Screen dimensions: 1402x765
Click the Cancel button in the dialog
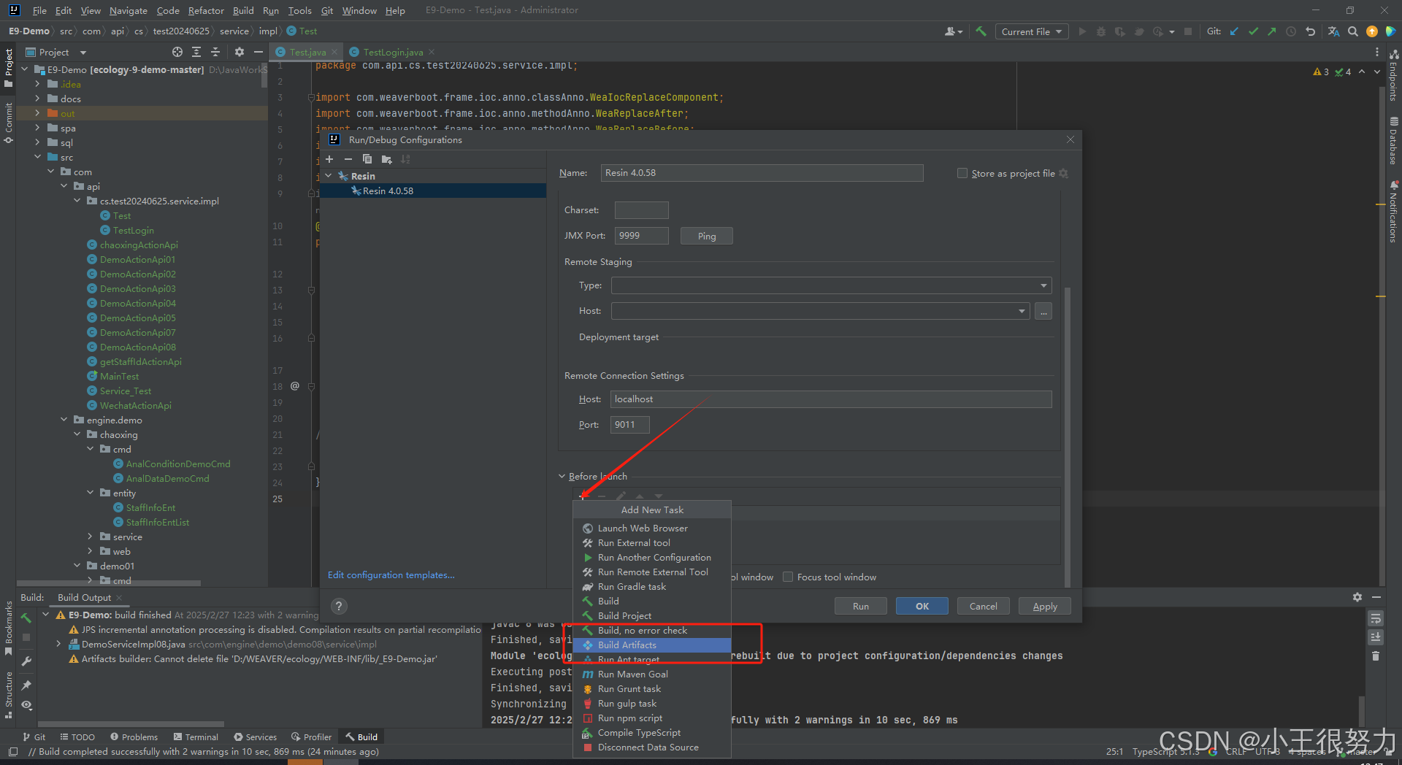(983, 606)
